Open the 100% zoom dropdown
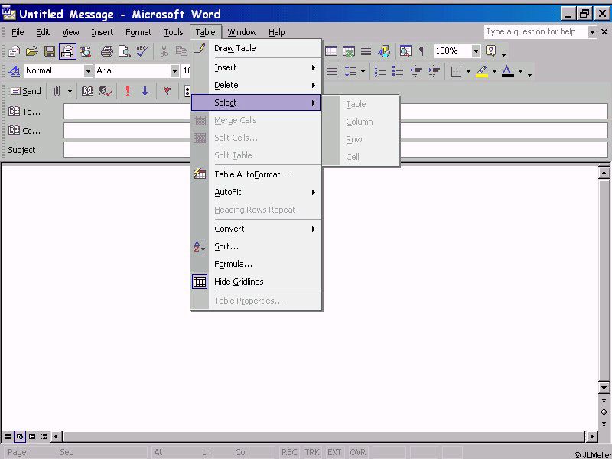The image size is (612, 459). point(476,51)
